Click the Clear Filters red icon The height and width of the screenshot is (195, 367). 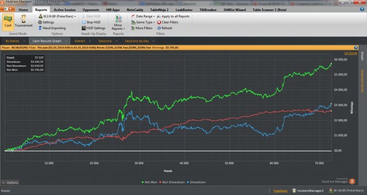coord(159,22)
